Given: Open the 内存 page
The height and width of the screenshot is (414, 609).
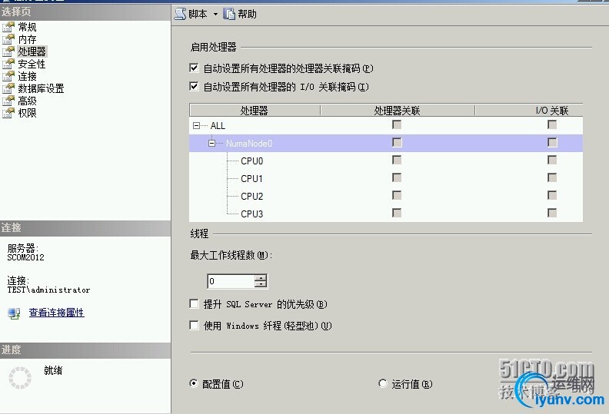Looking at the screenshot, I should (27, 39).
